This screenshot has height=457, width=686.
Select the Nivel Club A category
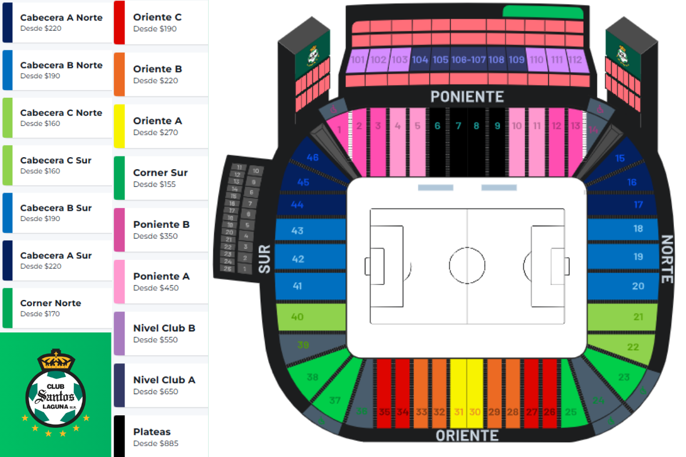coord(164,385)
